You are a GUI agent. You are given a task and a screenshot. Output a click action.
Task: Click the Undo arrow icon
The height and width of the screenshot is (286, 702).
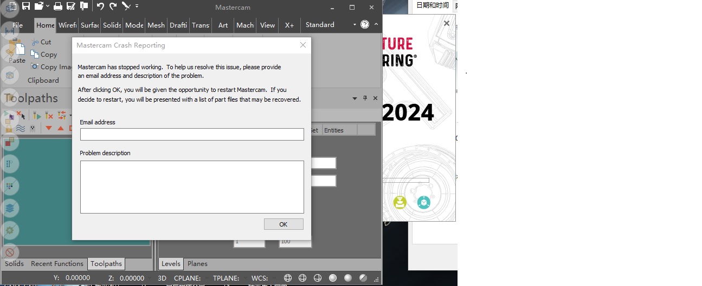click(x=100, y=6)
